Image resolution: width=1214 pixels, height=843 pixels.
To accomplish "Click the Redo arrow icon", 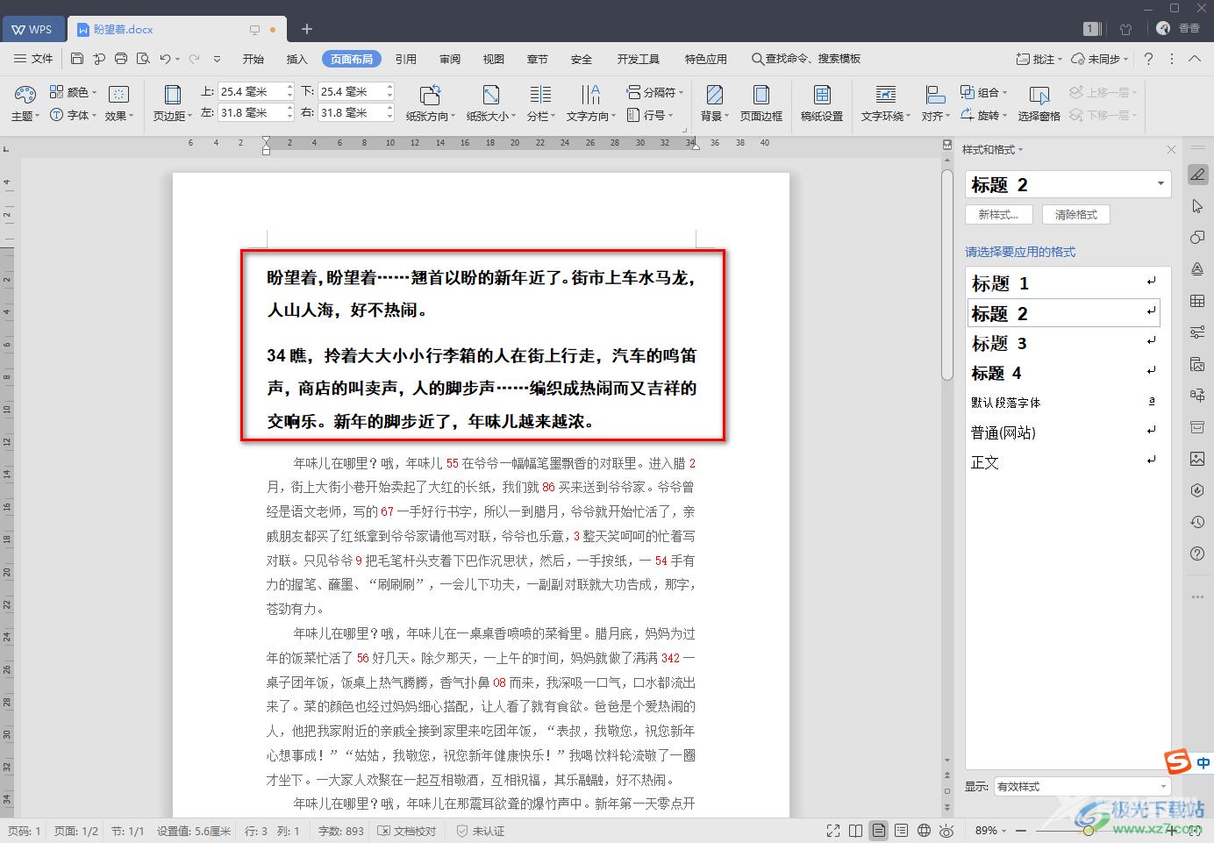I will pos(194,59).
